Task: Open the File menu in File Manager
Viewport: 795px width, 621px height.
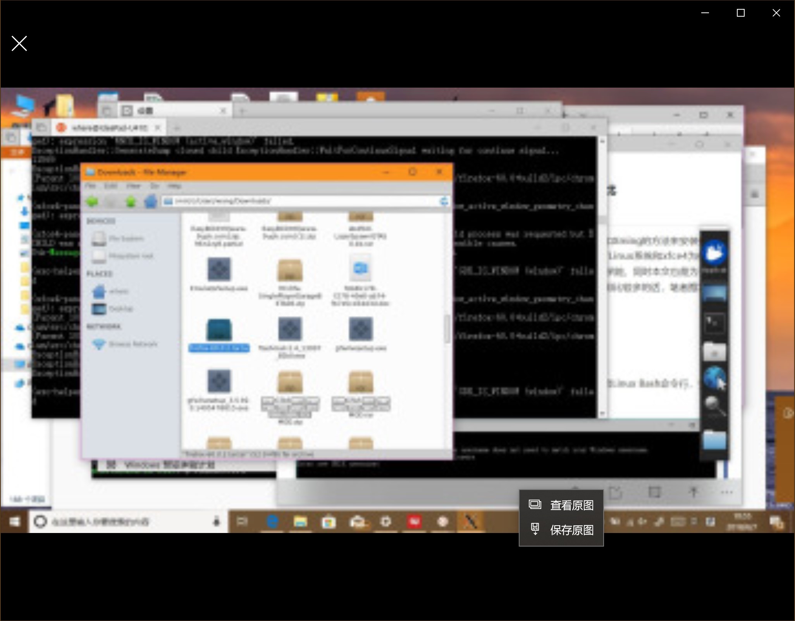Action: pyautogui.click(x=90, y=186)
